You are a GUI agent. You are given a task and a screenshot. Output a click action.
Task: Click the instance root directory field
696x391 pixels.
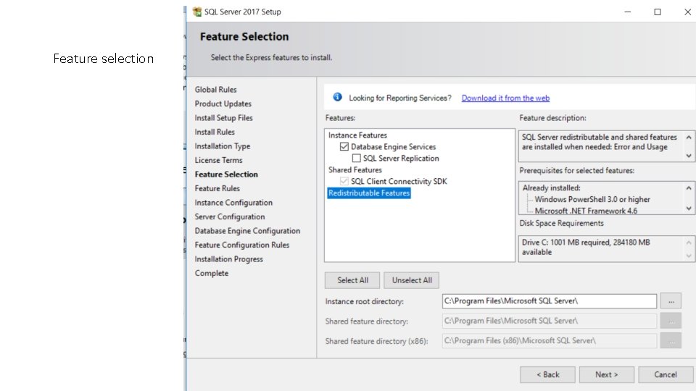tap(549, 301)
